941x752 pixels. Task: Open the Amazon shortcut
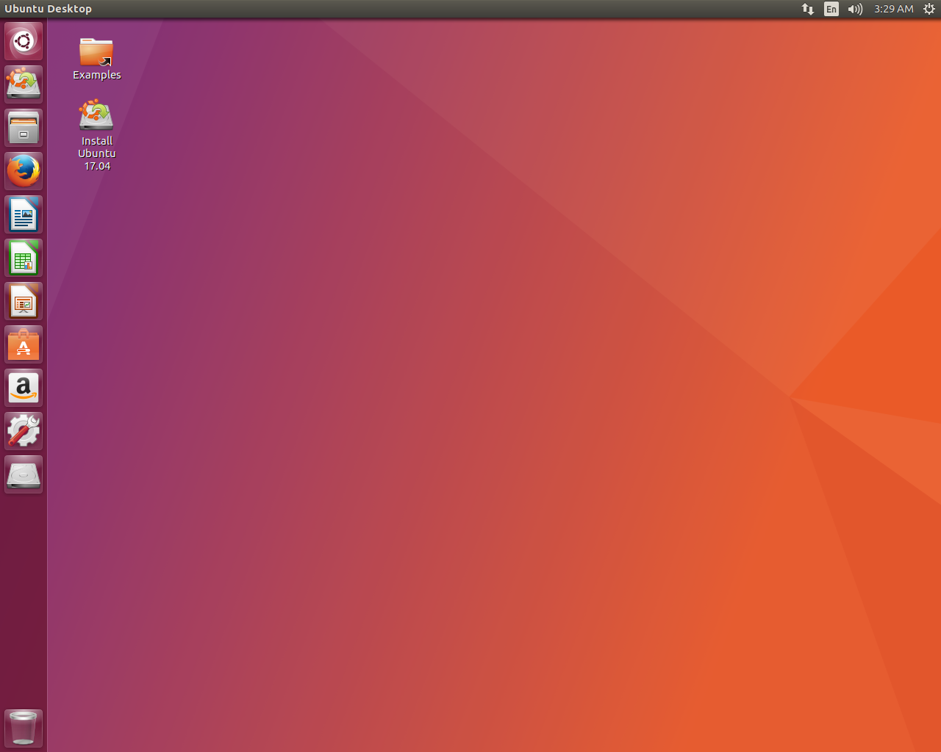(23, 387)
